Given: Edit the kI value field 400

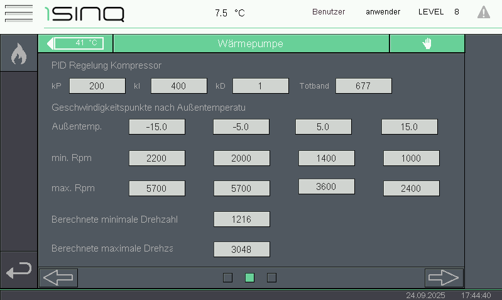Looking at the screenshot, I should pos(178,86).
